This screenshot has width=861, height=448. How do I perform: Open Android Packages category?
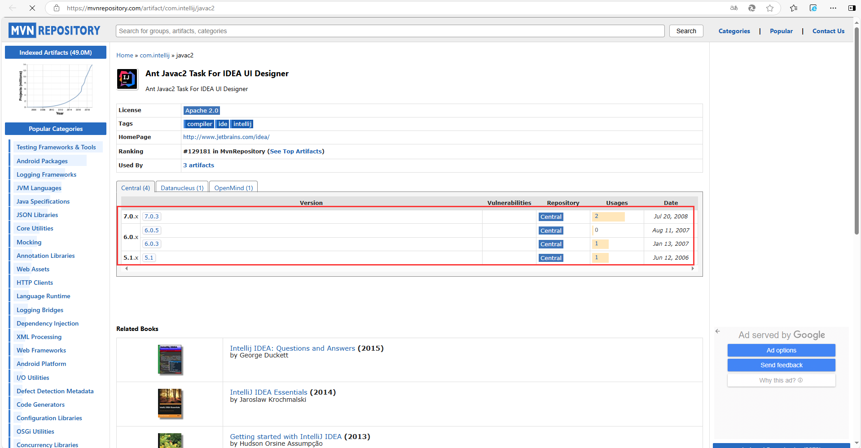[x=42, y=161]
